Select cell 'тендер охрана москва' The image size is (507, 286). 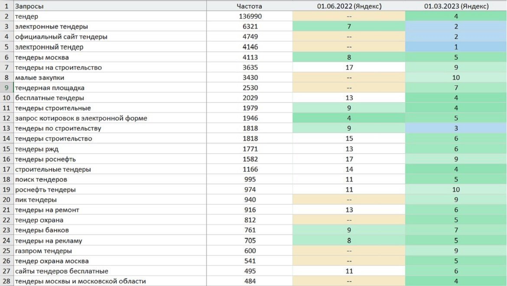(110, 261)
